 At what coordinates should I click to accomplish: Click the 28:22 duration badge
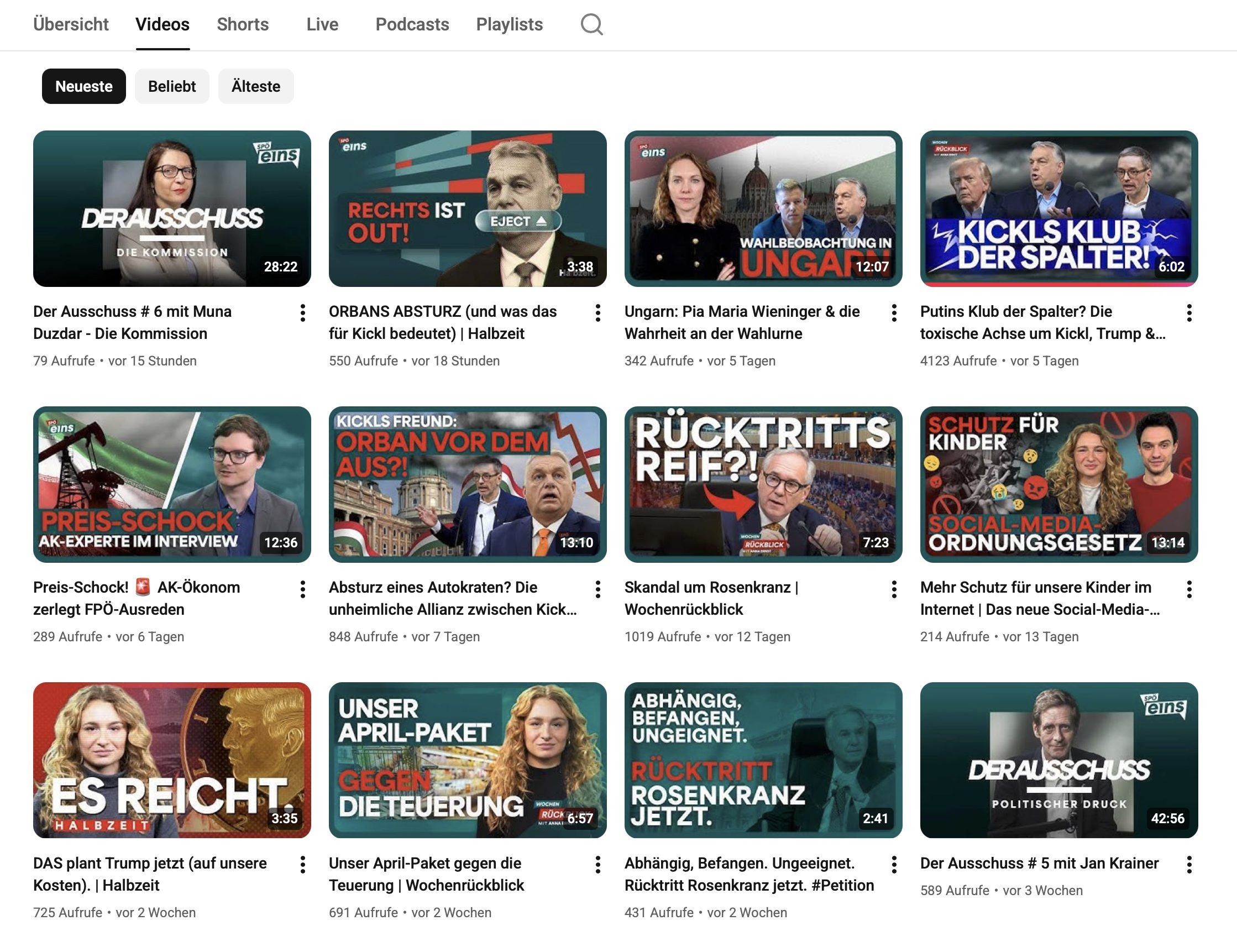click(x=281, y=267)
